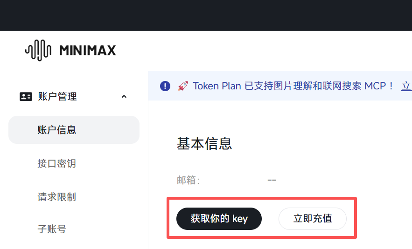Image resolution: width=412 pixels, height=249 pixels.
Task: Click the MiniMax waveform logo icon
Action: coord(38,50)
